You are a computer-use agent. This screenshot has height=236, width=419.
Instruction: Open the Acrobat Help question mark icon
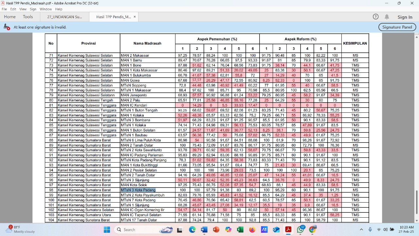tap(376, 17)
